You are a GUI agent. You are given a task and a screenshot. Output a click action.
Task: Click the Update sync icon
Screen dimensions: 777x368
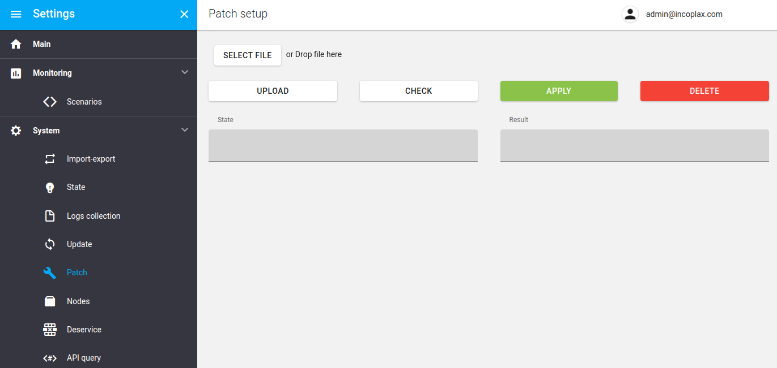(50, 244)
